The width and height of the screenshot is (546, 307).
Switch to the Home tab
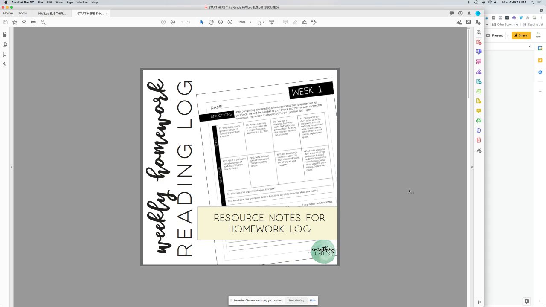tap(8, 13)
